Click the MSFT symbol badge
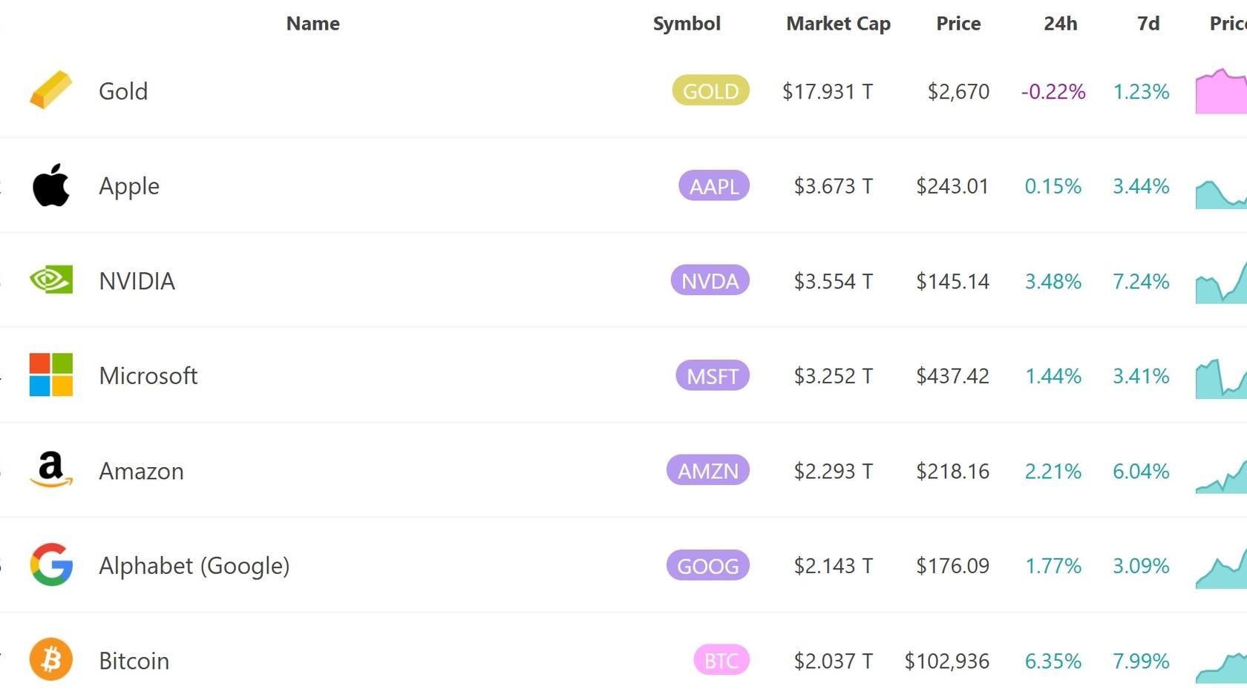Viewport: 1247px width, 700px height. (x=713, y=375)
